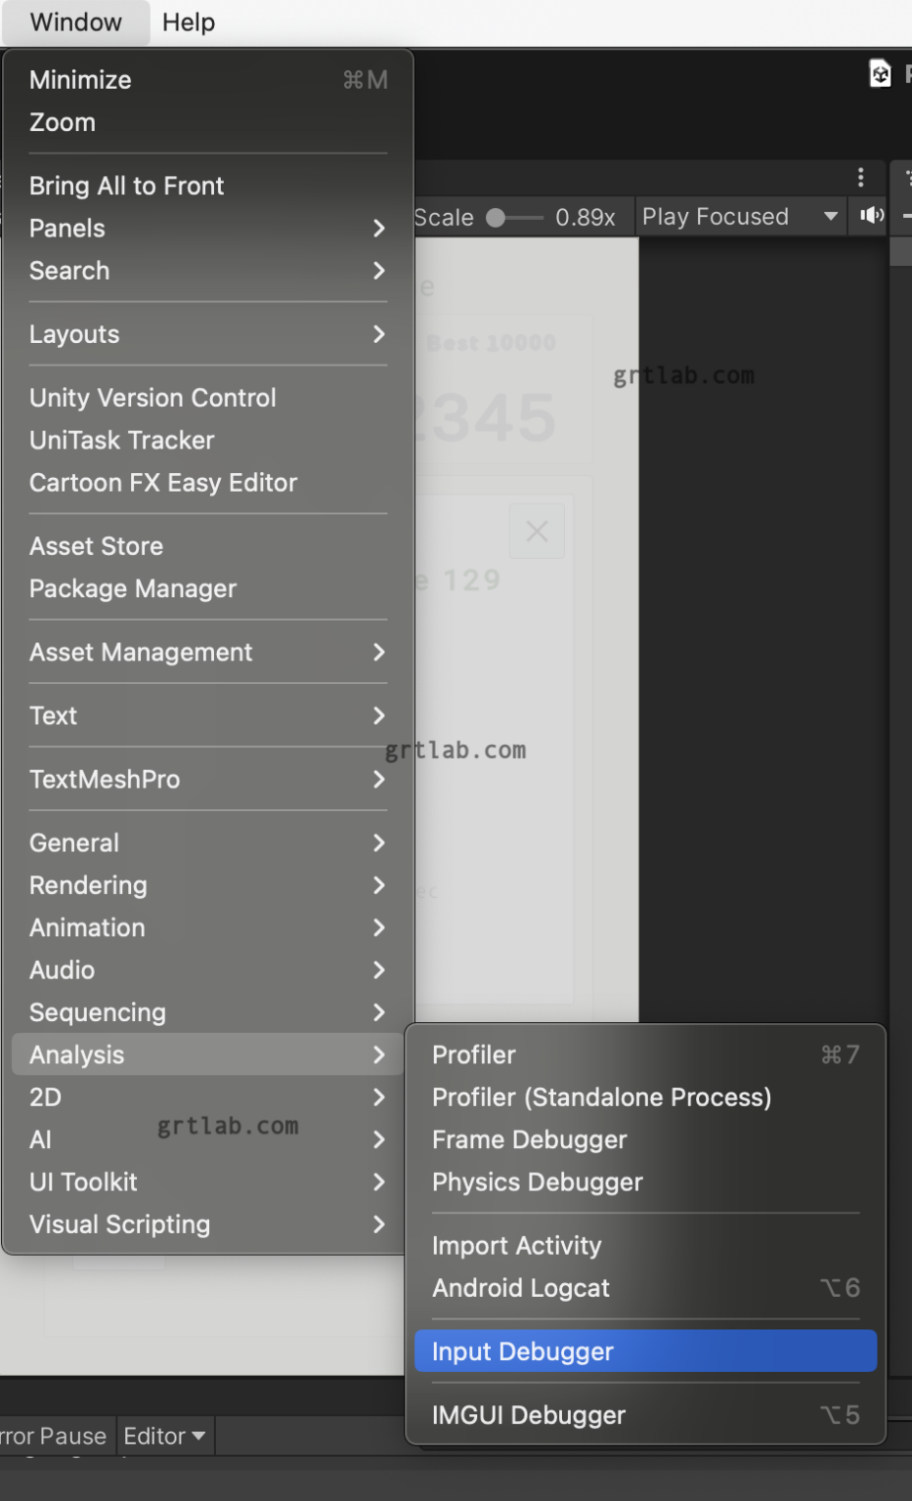
Task: Select IMGUI Debugger
Action: pyautogui.click(x=528, y=1415)
